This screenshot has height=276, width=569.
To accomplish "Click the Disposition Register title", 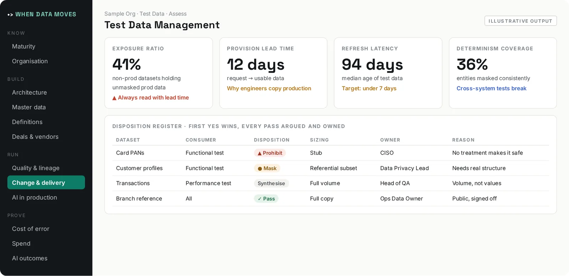I will pyautogui.click(x=229, y=126).
